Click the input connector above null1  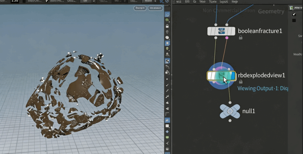(230, 103)
